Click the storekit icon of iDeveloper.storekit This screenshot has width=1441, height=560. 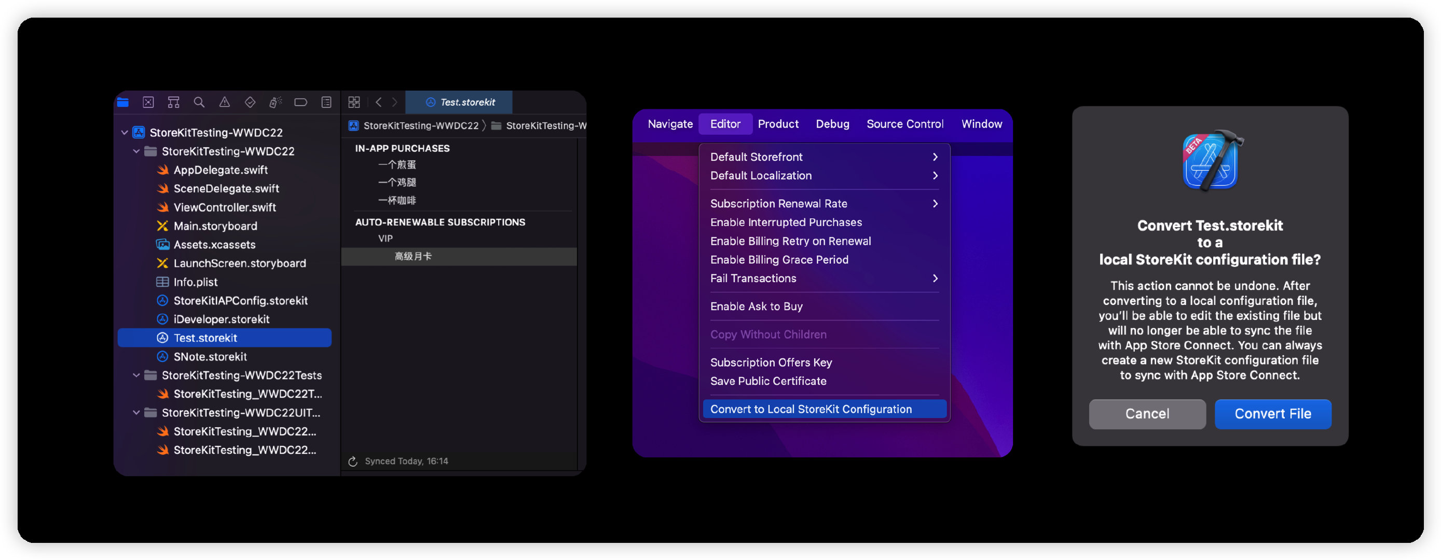pos(163,319)
